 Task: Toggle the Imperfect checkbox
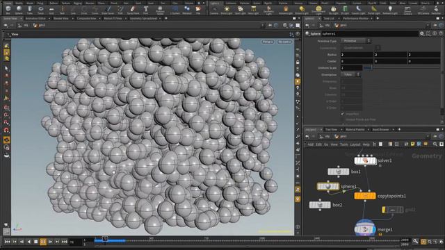tap(343, 114)
